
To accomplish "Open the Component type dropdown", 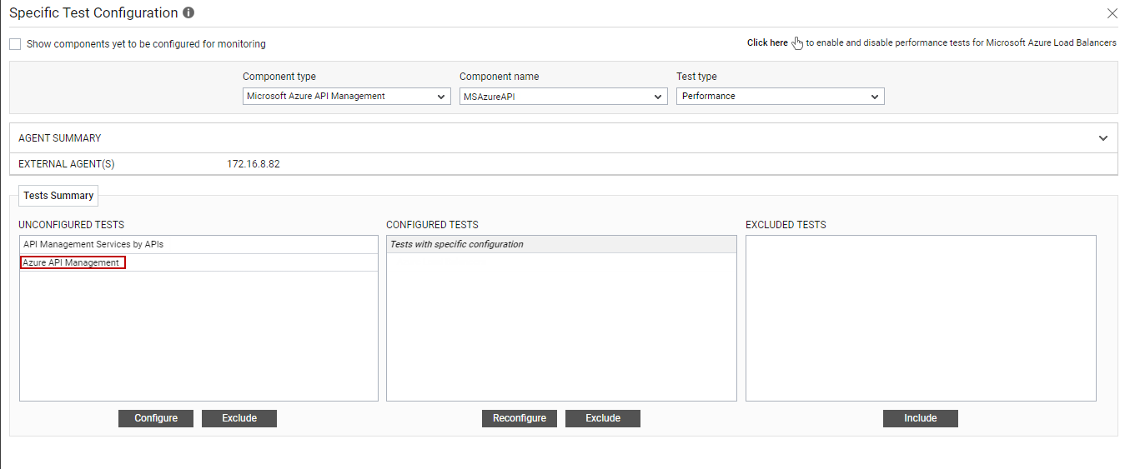I will pyautogui.click(x=347, y=97).
